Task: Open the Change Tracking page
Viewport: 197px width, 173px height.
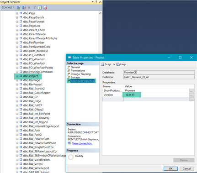Action: point(80,74)
